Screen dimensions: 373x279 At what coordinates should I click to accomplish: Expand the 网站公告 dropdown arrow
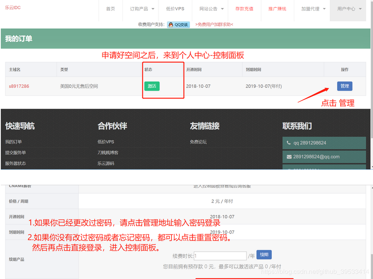point(222,9)
